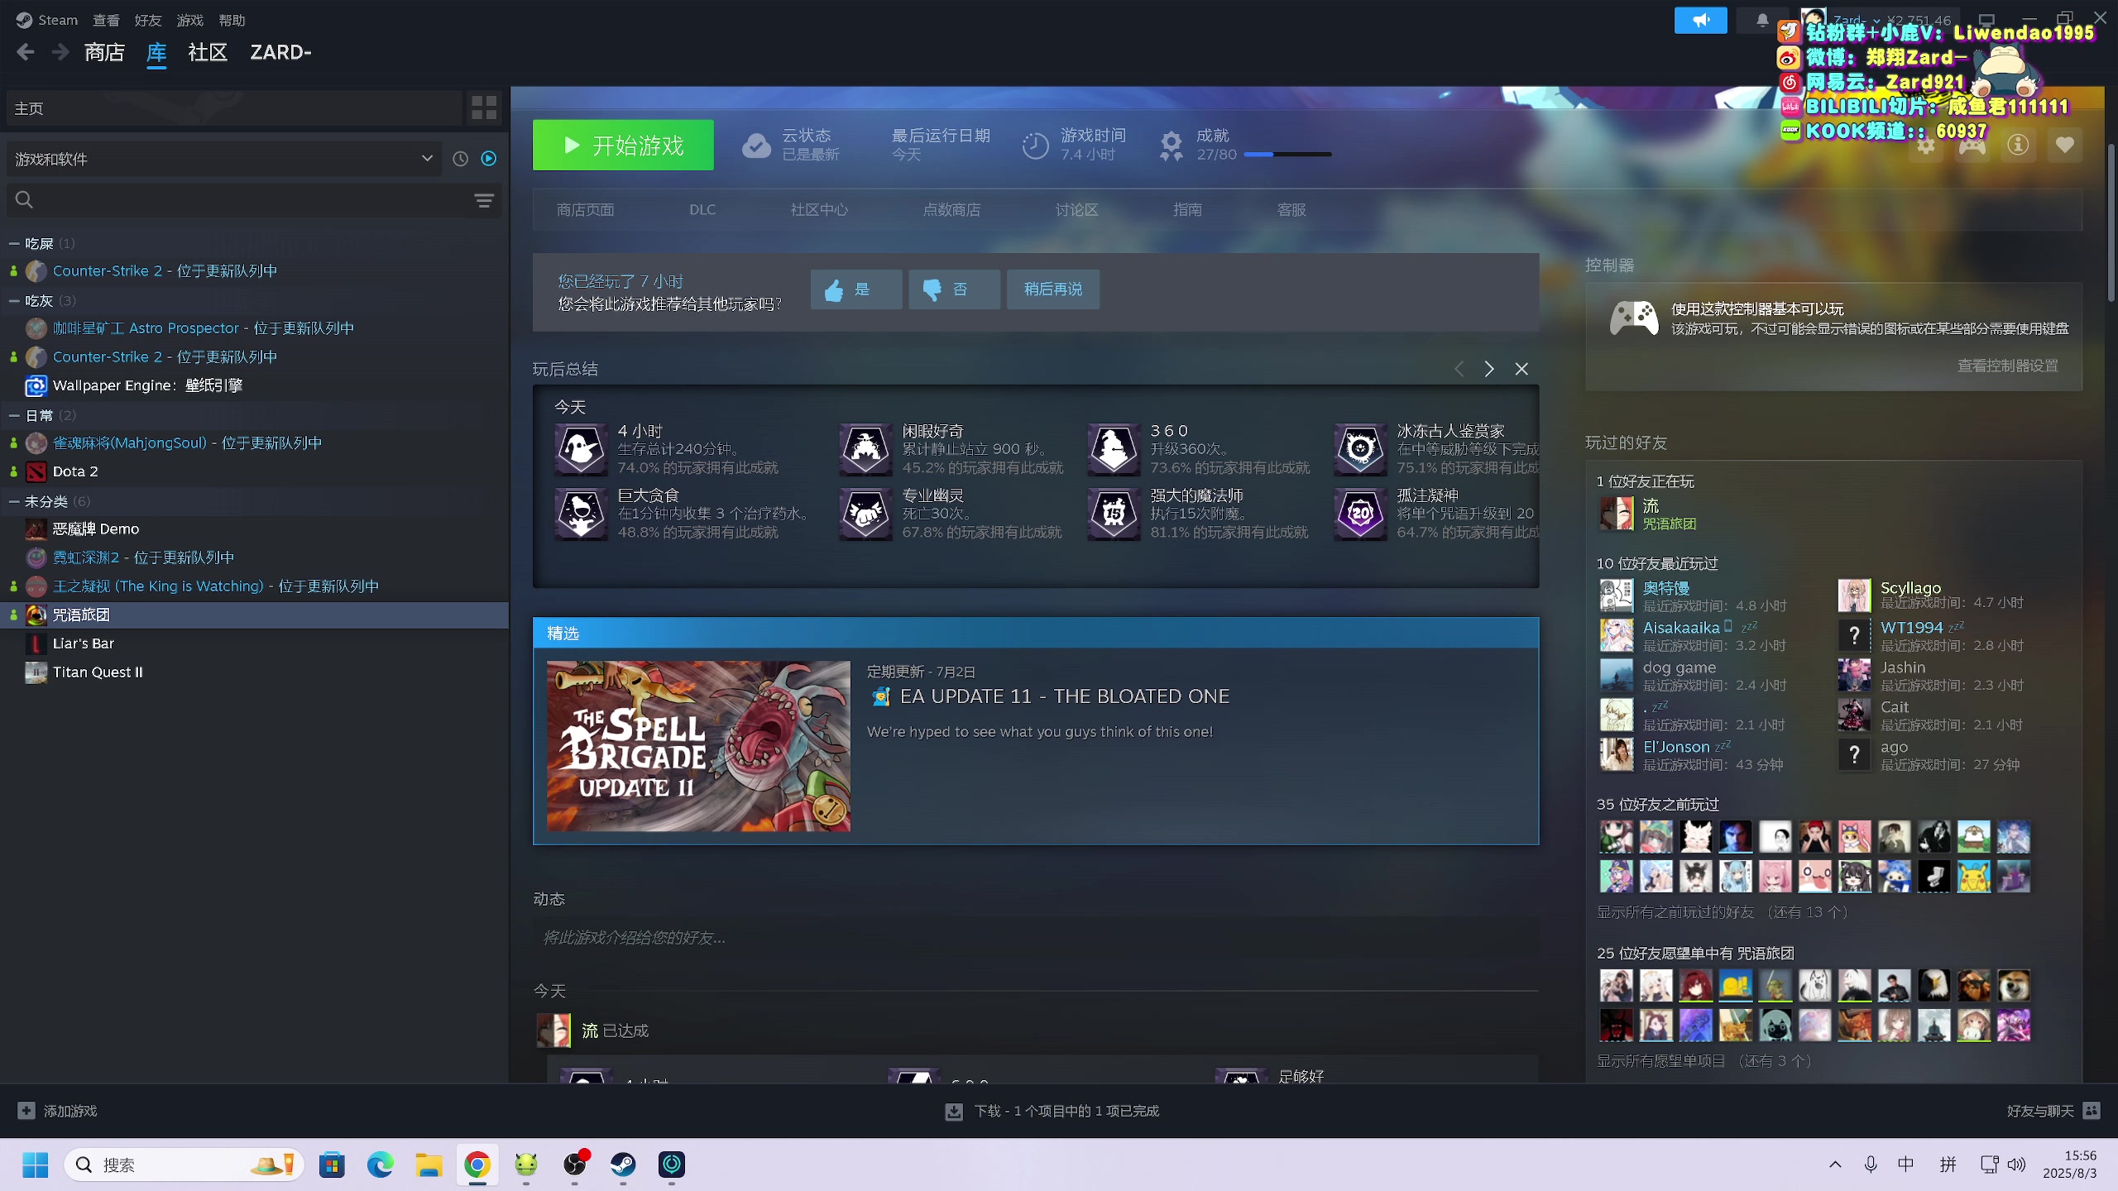Click the cloud status icon

(756, 146)
